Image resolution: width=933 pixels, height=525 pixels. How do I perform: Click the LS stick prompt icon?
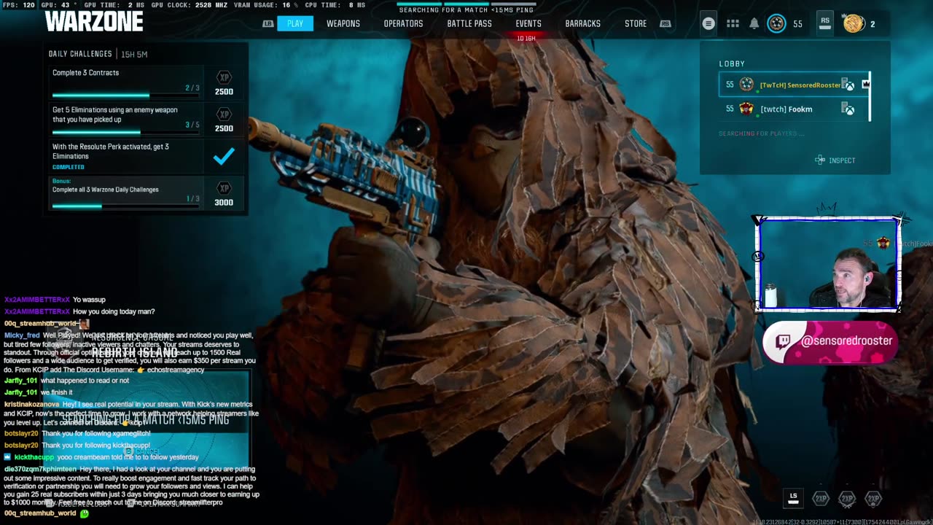pos(794,499)
